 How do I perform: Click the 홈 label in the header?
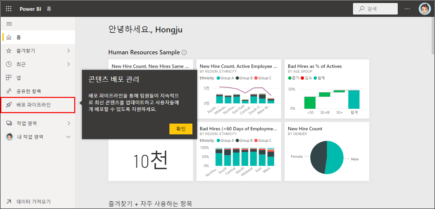pos(49,9)
